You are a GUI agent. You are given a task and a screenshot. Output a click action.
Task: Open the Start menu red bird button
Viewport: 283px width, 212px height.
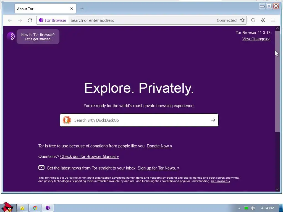pos(7,207)
